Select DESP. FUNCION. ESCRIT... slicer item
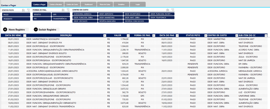Image resolution: width=270 pixels, height=109 pixels. coord(162,14)
